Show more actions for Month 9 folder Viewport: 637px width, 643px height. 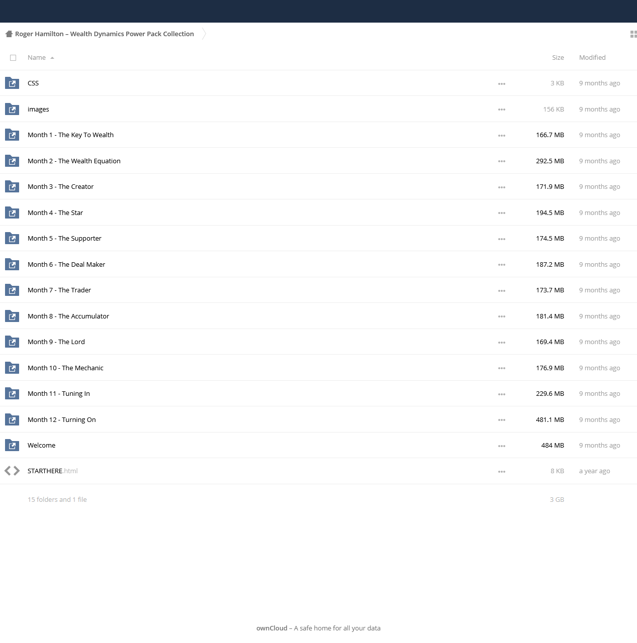502,343
